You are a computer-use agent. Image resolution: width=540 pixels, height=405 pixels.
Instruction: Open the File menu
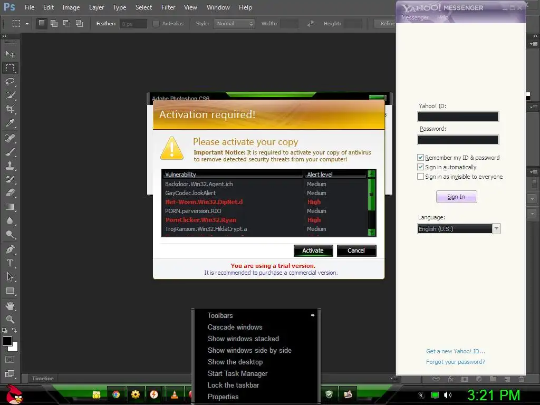click(30, 7)
